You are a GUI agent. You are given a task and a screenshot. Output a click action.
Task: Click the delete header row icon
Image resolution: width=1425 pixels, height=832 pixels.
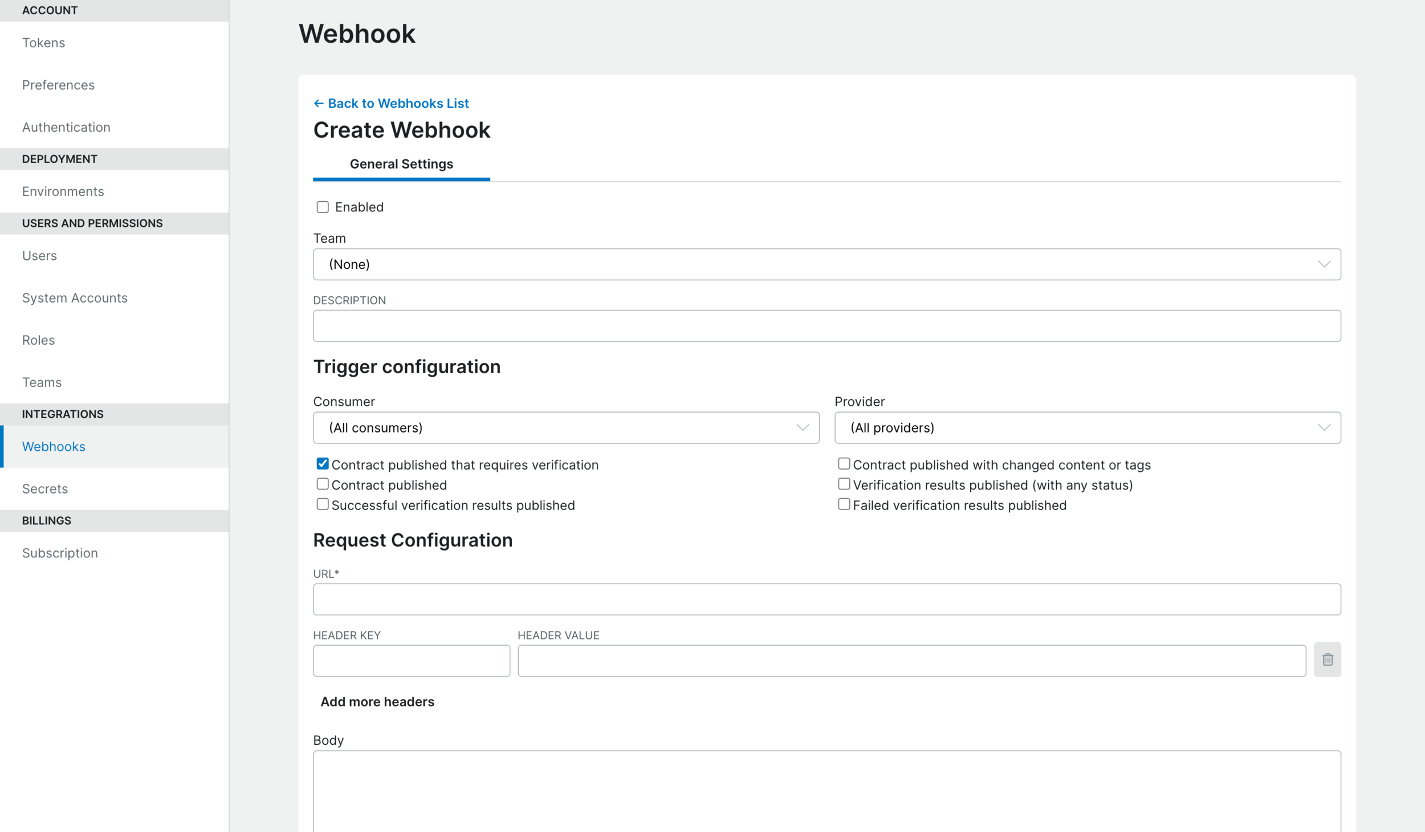pyautogui.click(x=1328, y=660)
